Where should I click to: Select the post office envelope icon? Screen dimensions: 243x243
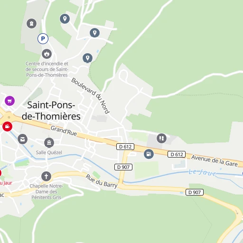(22, 139)
